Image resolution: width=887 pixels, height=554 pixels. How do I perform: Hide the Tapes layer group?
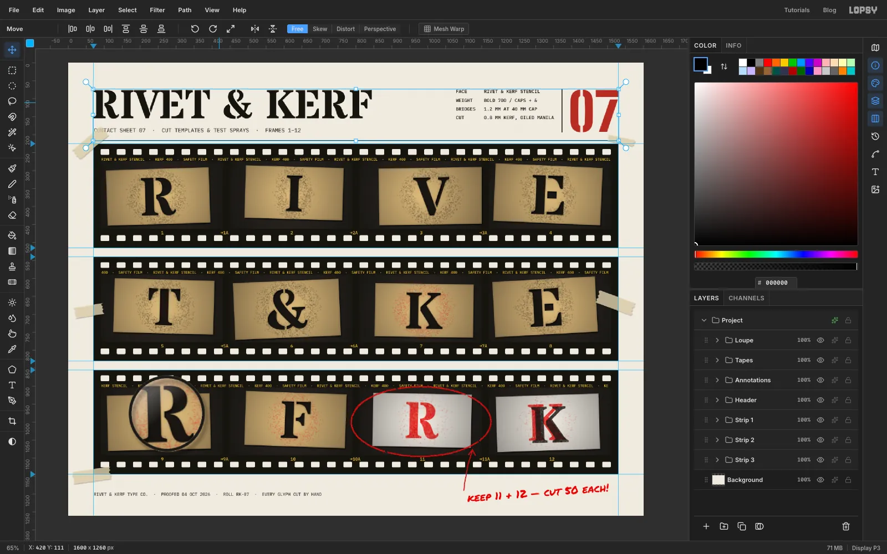820,360
